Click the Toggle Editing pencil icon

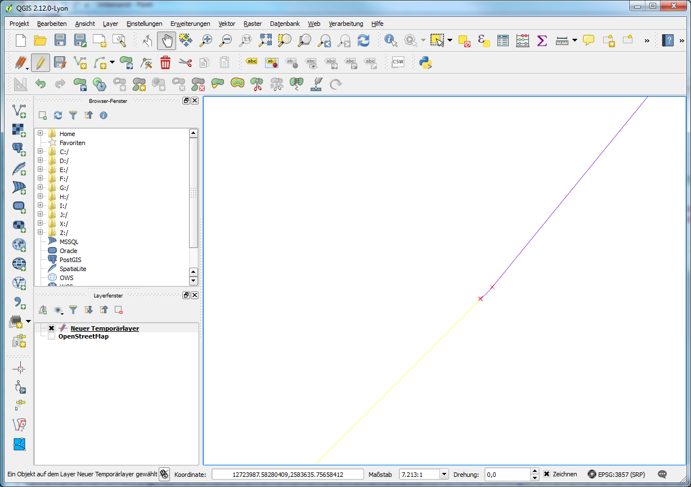point(40,62)
